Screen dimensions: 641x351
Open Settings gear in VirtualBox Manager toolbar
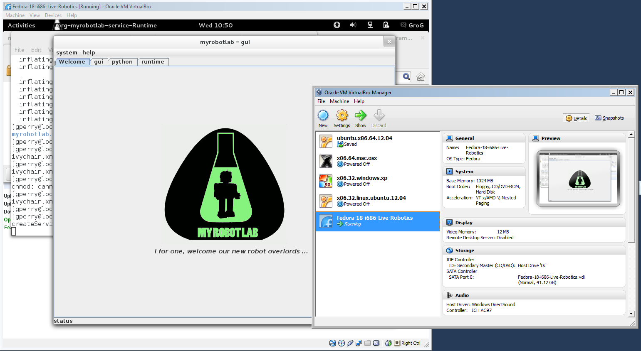[x=342, y=115]
